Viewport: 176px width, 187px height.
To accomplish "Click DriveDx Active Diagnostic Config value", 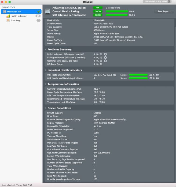I will tap(109, 120).
